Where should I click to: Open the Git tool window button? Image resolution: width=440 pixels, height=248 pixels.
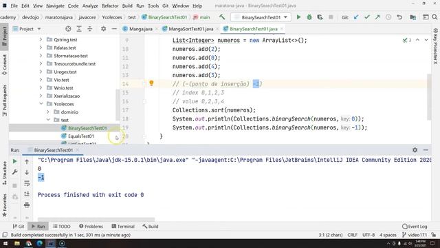click(19, 226)
